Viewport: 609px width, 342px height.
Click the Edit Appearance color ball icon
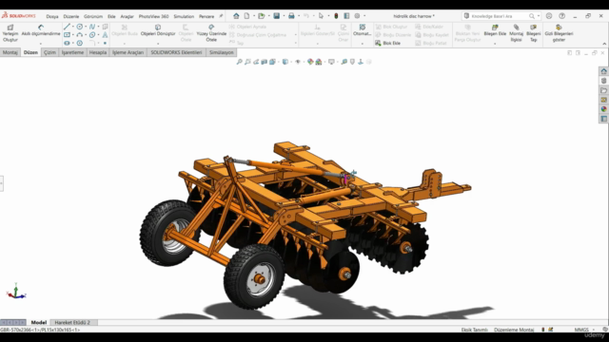tap(310, 62)
